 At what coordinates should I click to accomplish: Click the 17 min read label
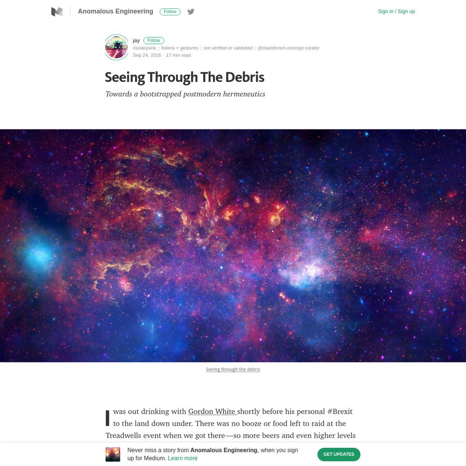(178, 55)
